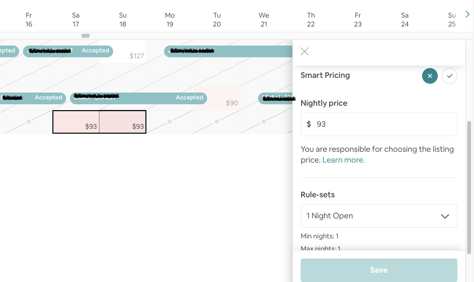Screen dimensions: 474x282
Task: Select Saturday 17 cell priced $93
Action: (x=76, y=122)
